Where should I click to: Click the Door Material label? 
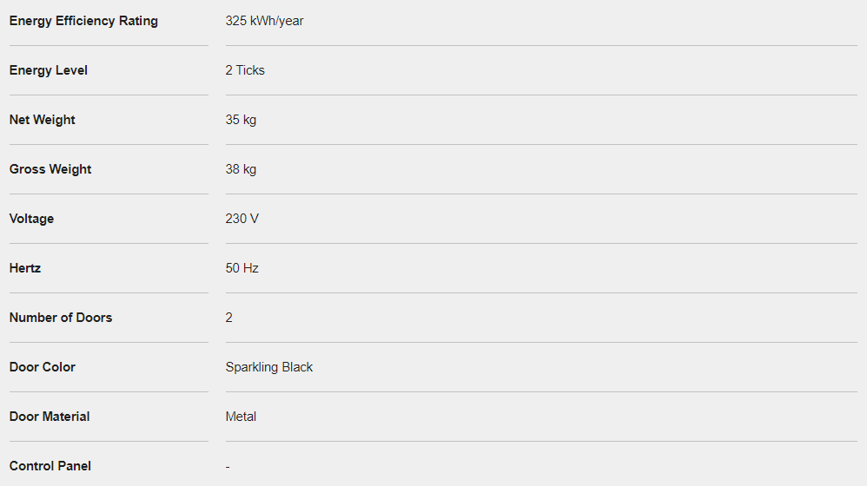coord(50,417)
